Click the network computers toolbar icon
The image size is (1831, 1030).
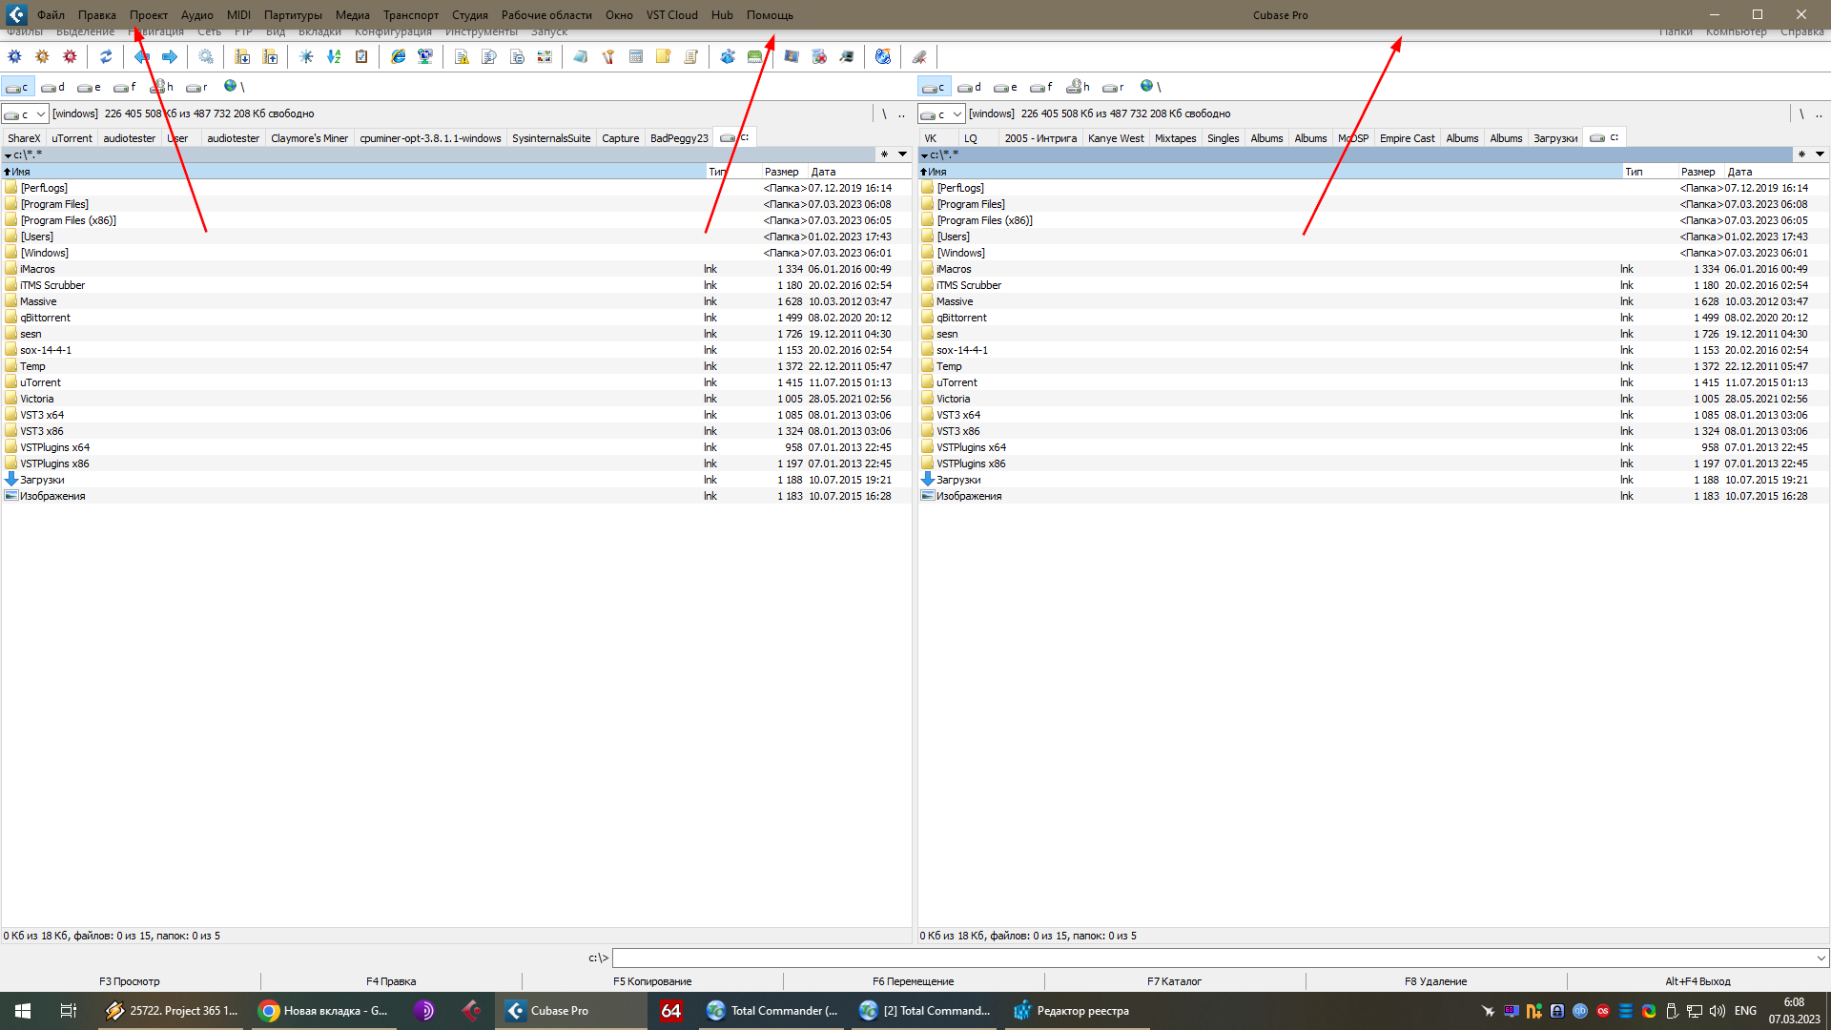pos(425,57)
